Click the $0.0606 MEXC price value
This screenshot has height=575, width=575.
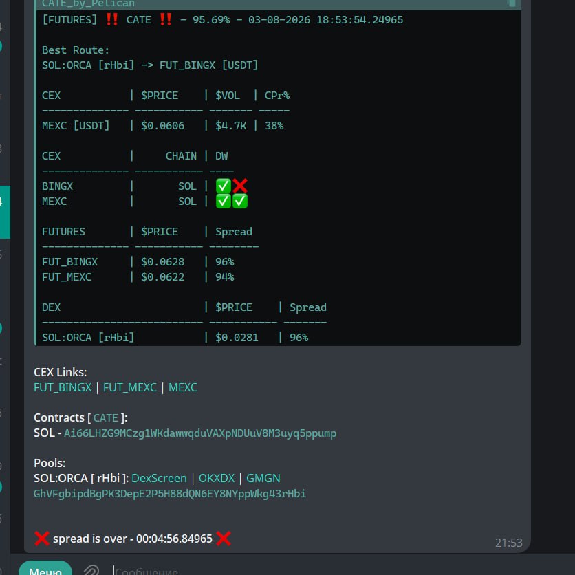(162, 126)
